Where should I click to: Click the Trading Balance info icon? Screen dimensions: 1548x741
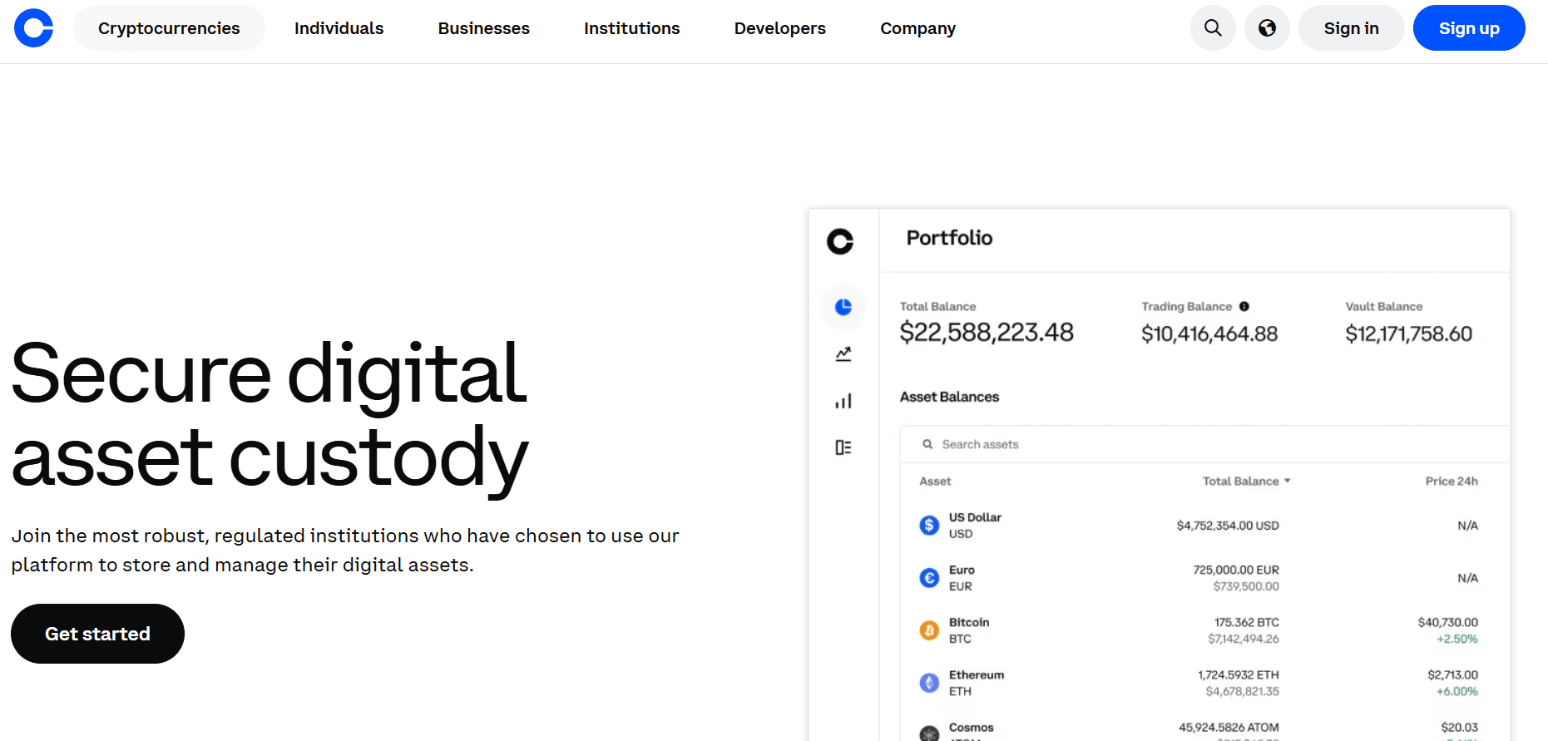pos(1244,307)
